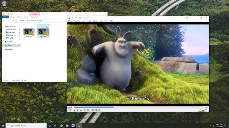Select the unhighlighted video file thumbnail
Image resolution: width=229 pixels, height=128 pixels.
coord(29,32)
